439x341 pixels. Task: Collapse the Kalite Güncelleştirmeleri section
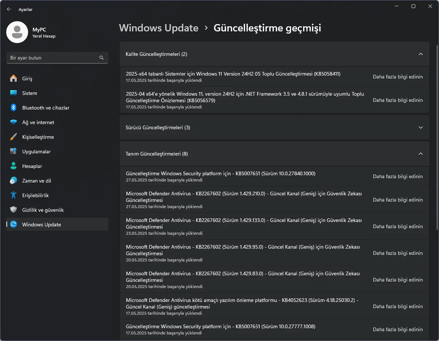pos(420,54)
